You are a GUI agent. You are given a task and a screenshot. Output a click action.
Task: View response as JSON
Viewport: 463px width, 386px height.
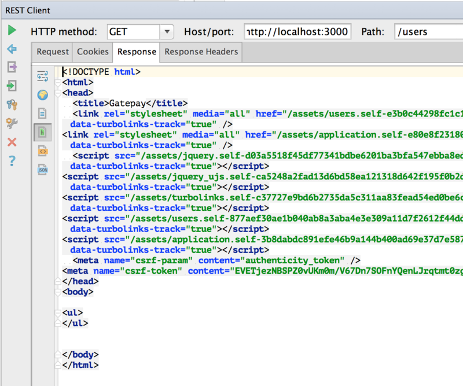click(x=42, y=170)
